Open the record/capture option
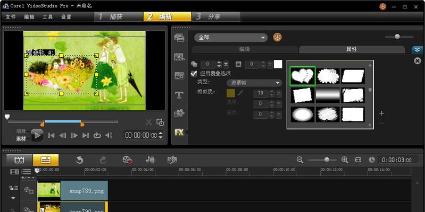This screenshot has height=212, width=425. [x=127, y=160]
